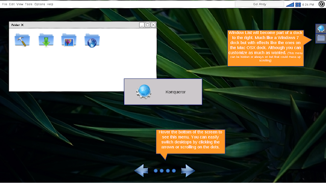Viewport: 326px width, 183px height.
Task: Maximize the Folder window
Action: (147, 25)
